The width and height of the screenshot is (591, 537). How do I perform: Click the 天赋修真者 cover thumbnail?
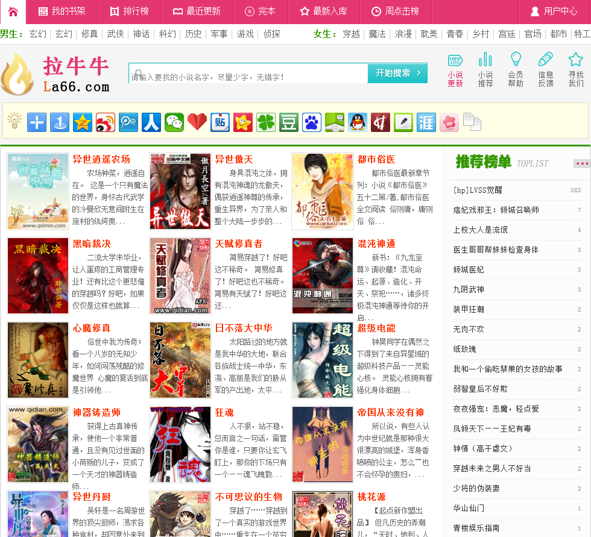(x=180, y=275)
